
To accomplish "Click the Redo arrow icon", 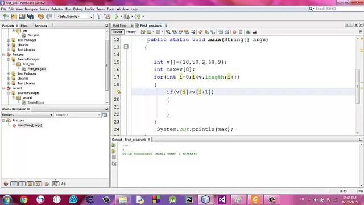I will pos(49,17).
